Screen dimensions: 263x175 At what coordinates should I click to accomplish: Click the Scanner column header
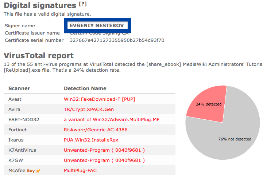pos(19,88)
